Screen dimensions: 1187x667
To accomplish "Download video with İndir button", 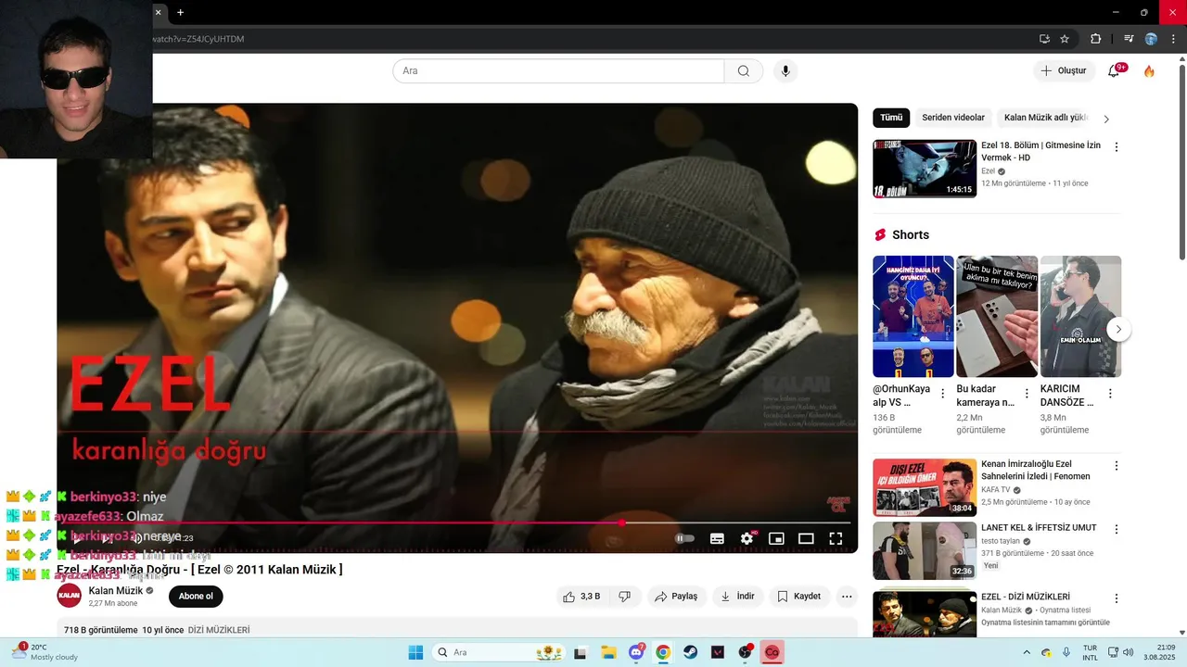I will click(x=738, y=597).
